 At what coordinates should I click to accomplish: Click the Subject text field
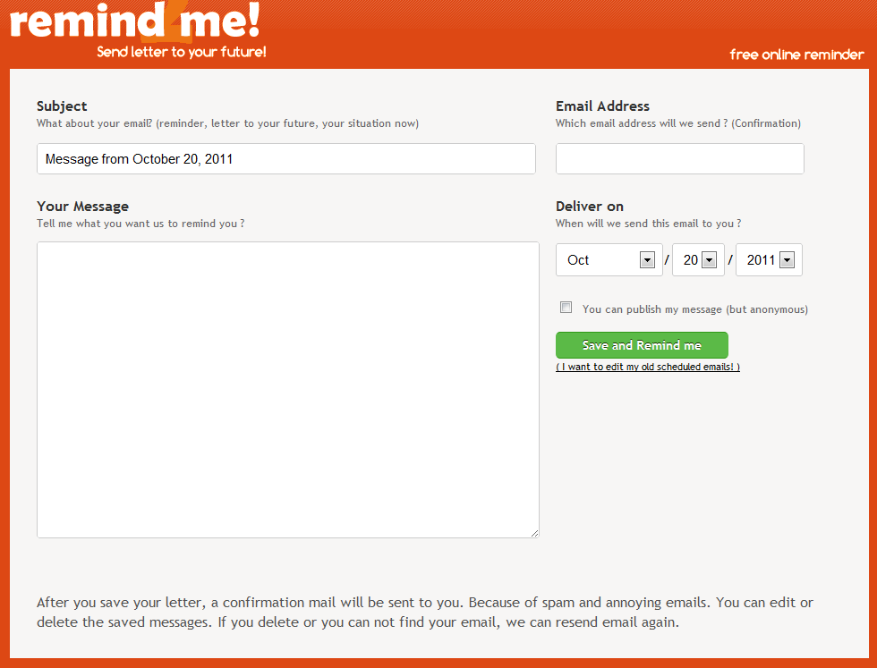pos(286,159)
